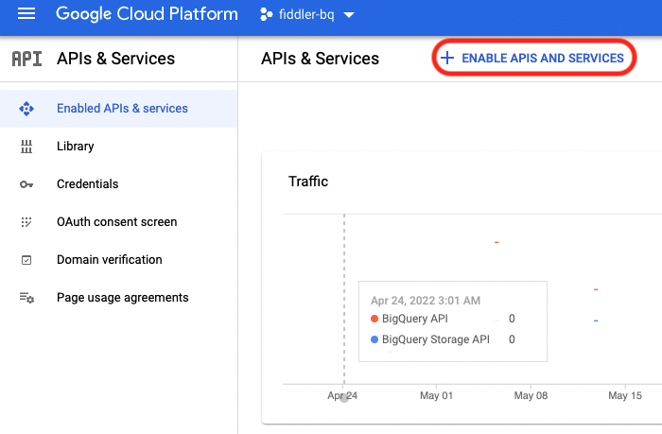The height and width of the screenshot is (434, 662).
Task: Click the May 15 axis label
Action: pyautogui.click(x=625, y=395)
